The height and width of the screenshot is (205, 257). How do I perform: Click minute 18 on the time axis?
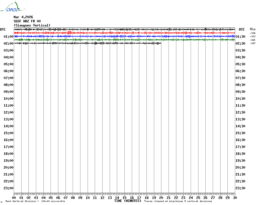click(146, 198)
